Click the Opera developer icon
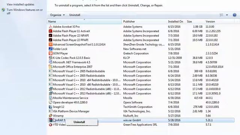The height and width of the screenshot is (135, 240). point(51,102)
